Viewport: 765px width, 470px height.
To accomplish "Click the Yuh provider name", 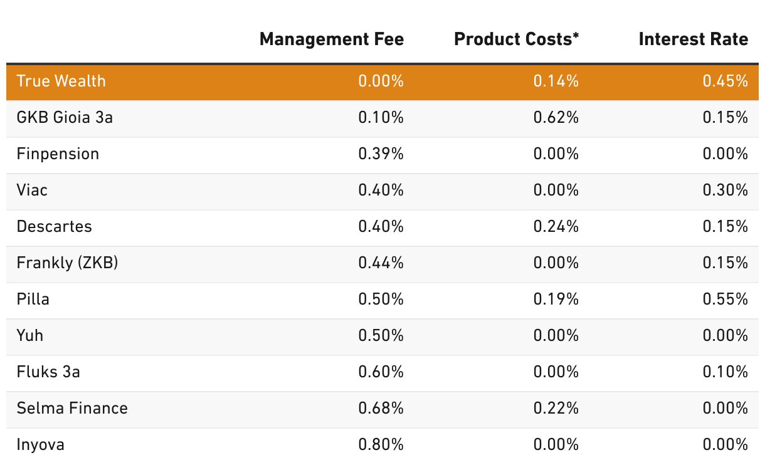I will 30,335.
